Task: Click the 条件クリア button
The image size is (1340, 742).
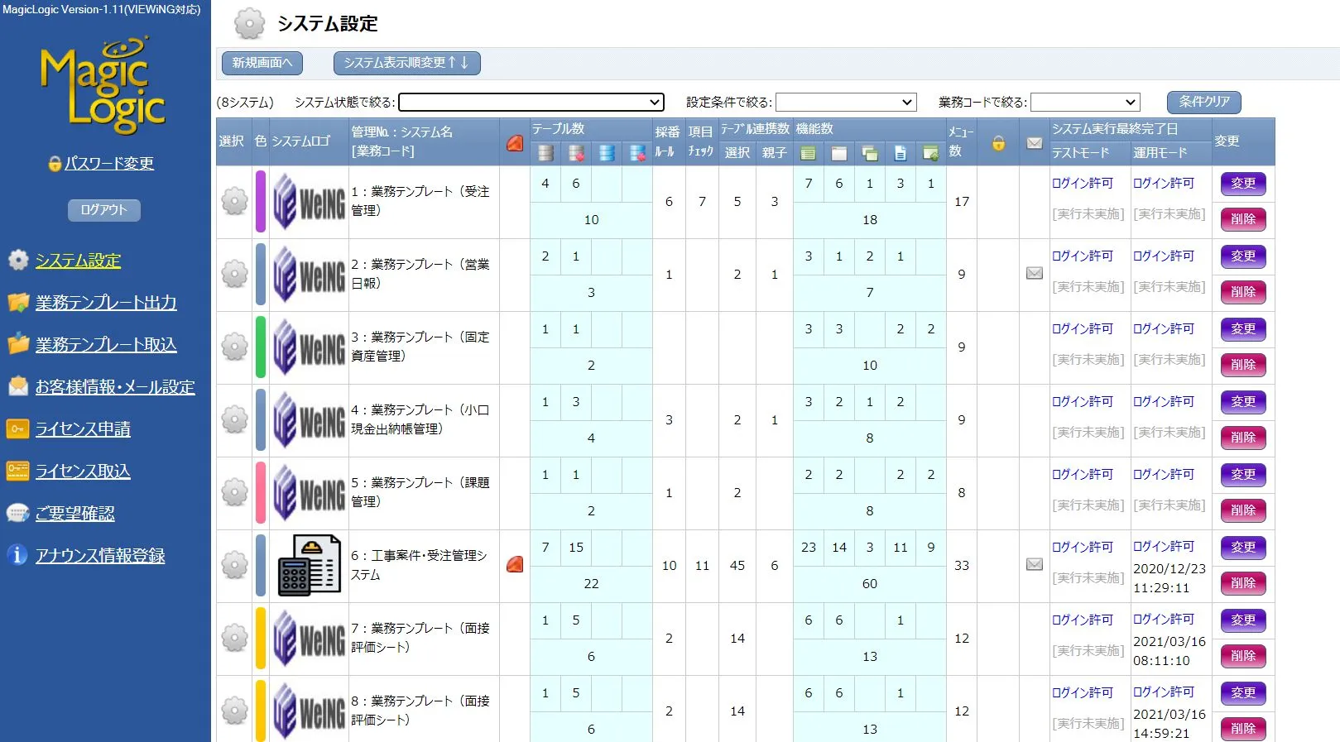Action: point(1203,102)
